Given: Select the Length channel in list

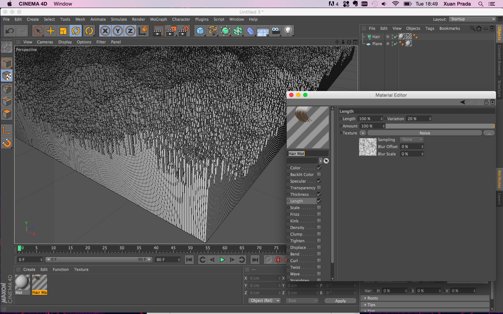Looking at the screenshot, I should point(302,201).
